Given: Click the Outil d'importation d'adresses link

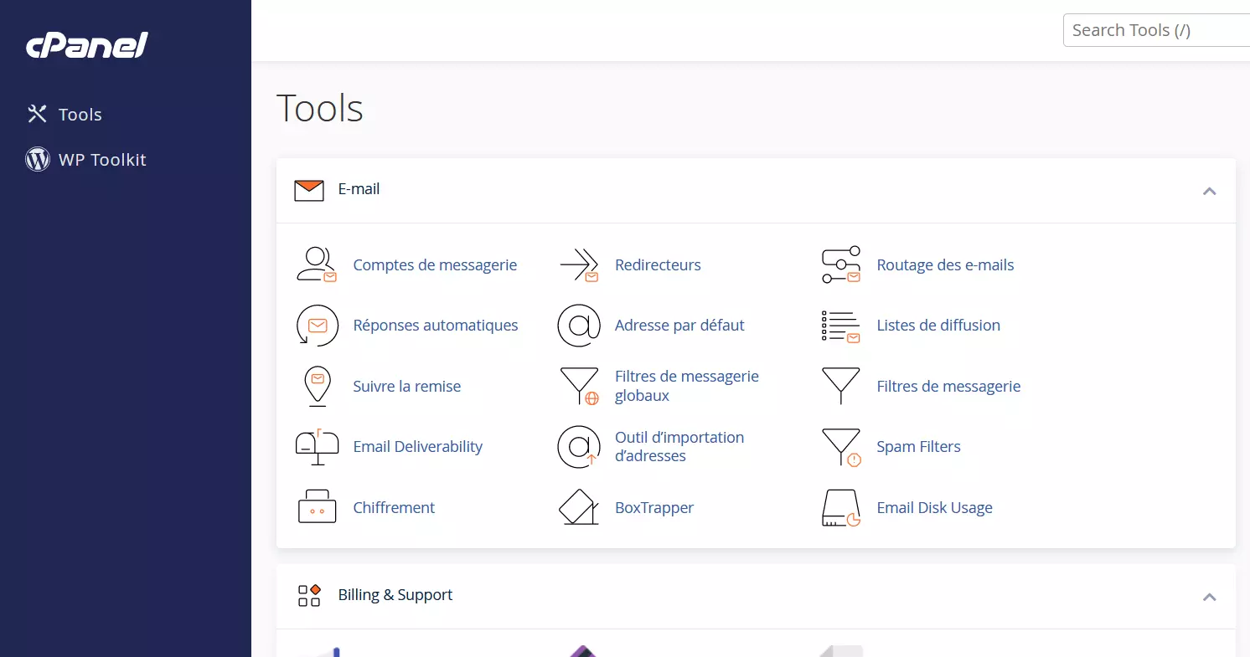Looking at the screenshot, I should (679, 447).
